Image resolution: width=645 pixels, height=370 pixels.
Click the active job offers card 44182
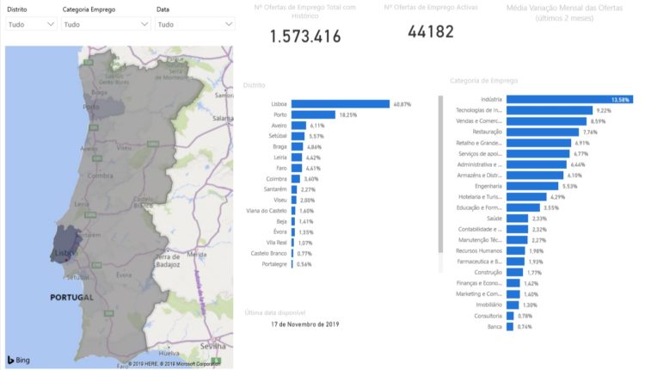point(431,32)
